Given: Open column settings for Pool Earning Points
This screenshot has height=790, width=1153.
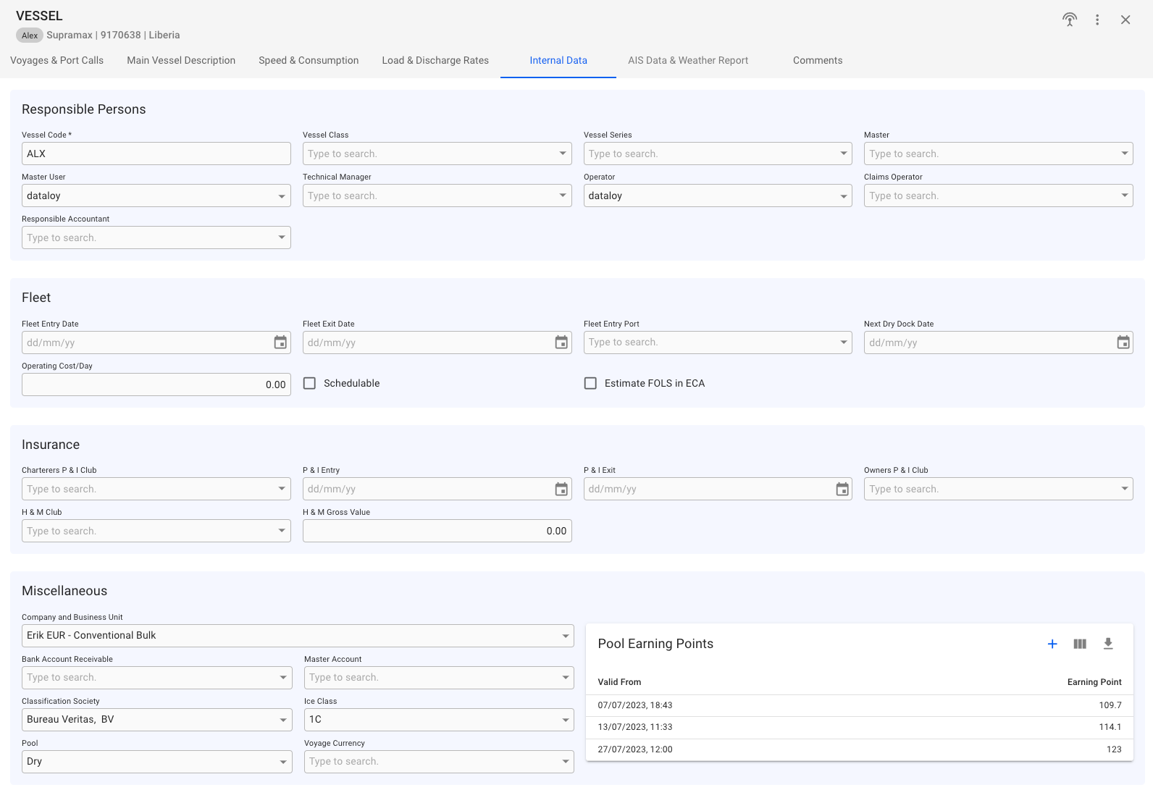Looking at the screenshot, I should tap(1080, 644).
